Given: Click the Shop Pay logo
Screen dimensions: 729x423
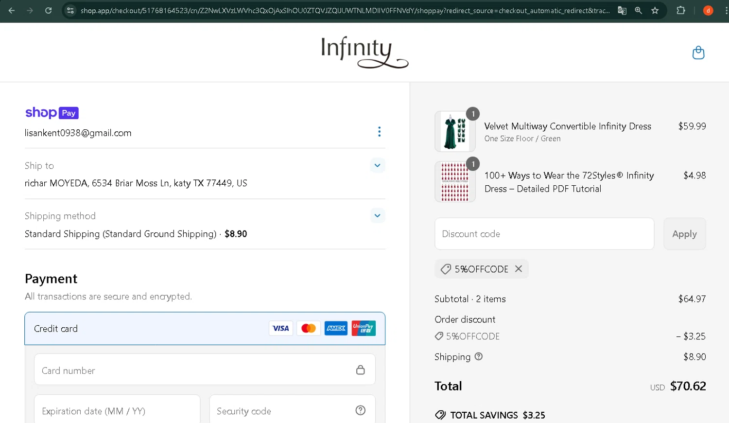Looking at the screenshot, I should (52, 113).
